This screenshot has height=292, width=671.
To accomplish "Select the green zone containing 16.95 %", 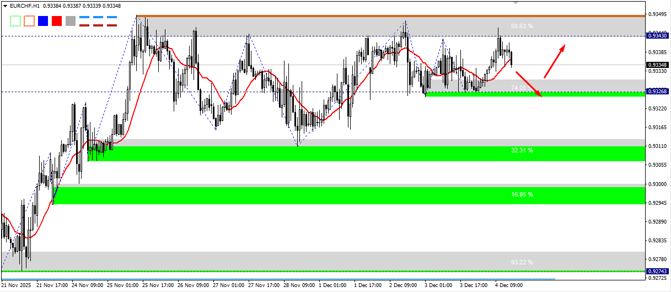I will [x=348, y=195].
